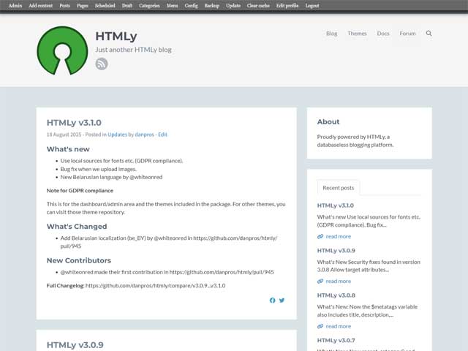
Task: Go to Themes in navigation
Action: [357, 34]
